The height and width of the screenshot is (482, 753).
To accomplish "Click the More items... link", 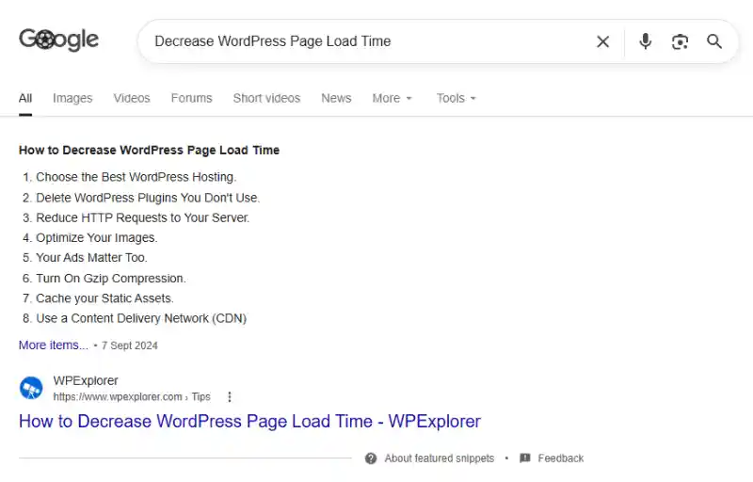I will pyautogui.click(x=54, y=345).
